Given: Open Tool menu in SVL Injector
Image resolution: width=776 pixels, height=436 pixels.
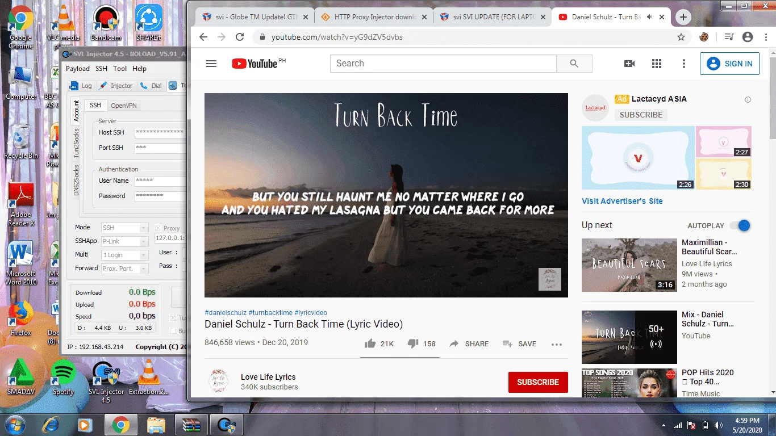Looking at the screenshot, I should coord(120,69).
